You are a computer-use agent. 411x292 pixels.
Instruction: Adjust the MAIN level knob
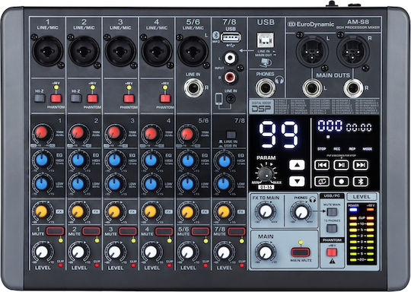click(x=266, y=252)
